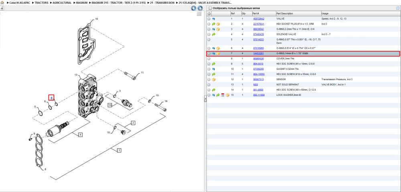Open part number link 221576A1

pyautogui.click(x=259, y=24)
